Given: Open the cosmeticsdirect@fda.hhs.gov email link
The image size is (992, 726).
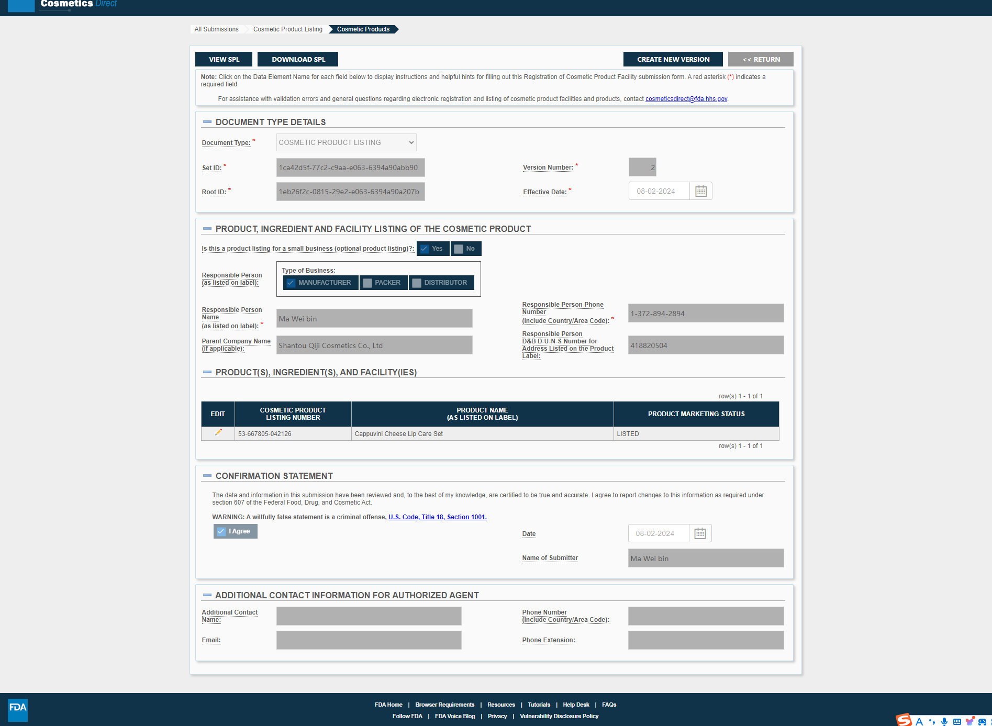Looking at the screenshot, I should (x=686, y=99).
